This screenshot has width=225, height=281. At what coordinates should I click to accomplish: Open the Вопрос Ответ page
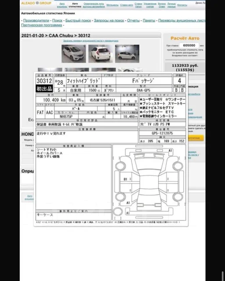tap(162, 5)
